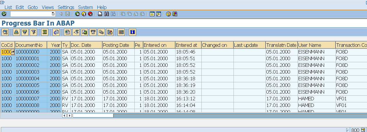Click the red Cancel icon

(90, 14)
